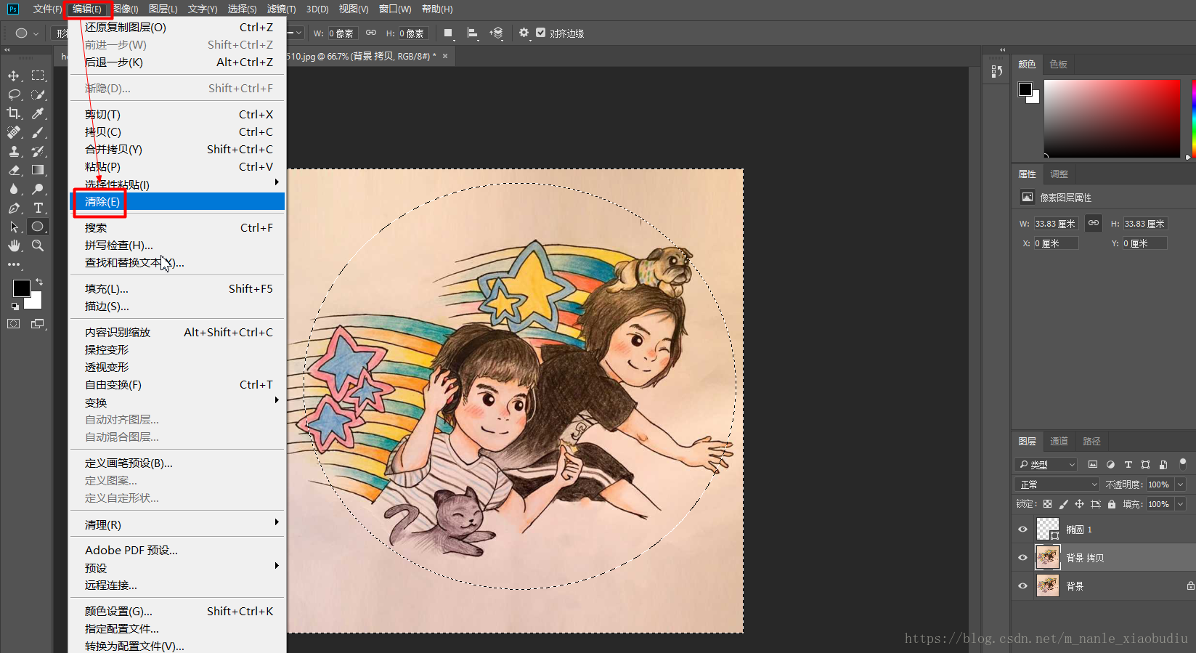Toggle lock image pixels brush icon
Image resolution: width=1196 pixels, height=653 pixels.
pos(1063,504)
